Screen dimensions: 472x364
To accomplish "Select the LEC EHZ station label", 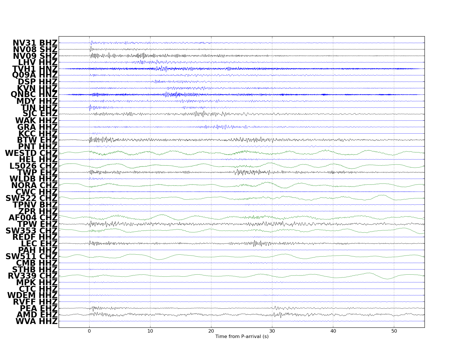I will [39, 244].
